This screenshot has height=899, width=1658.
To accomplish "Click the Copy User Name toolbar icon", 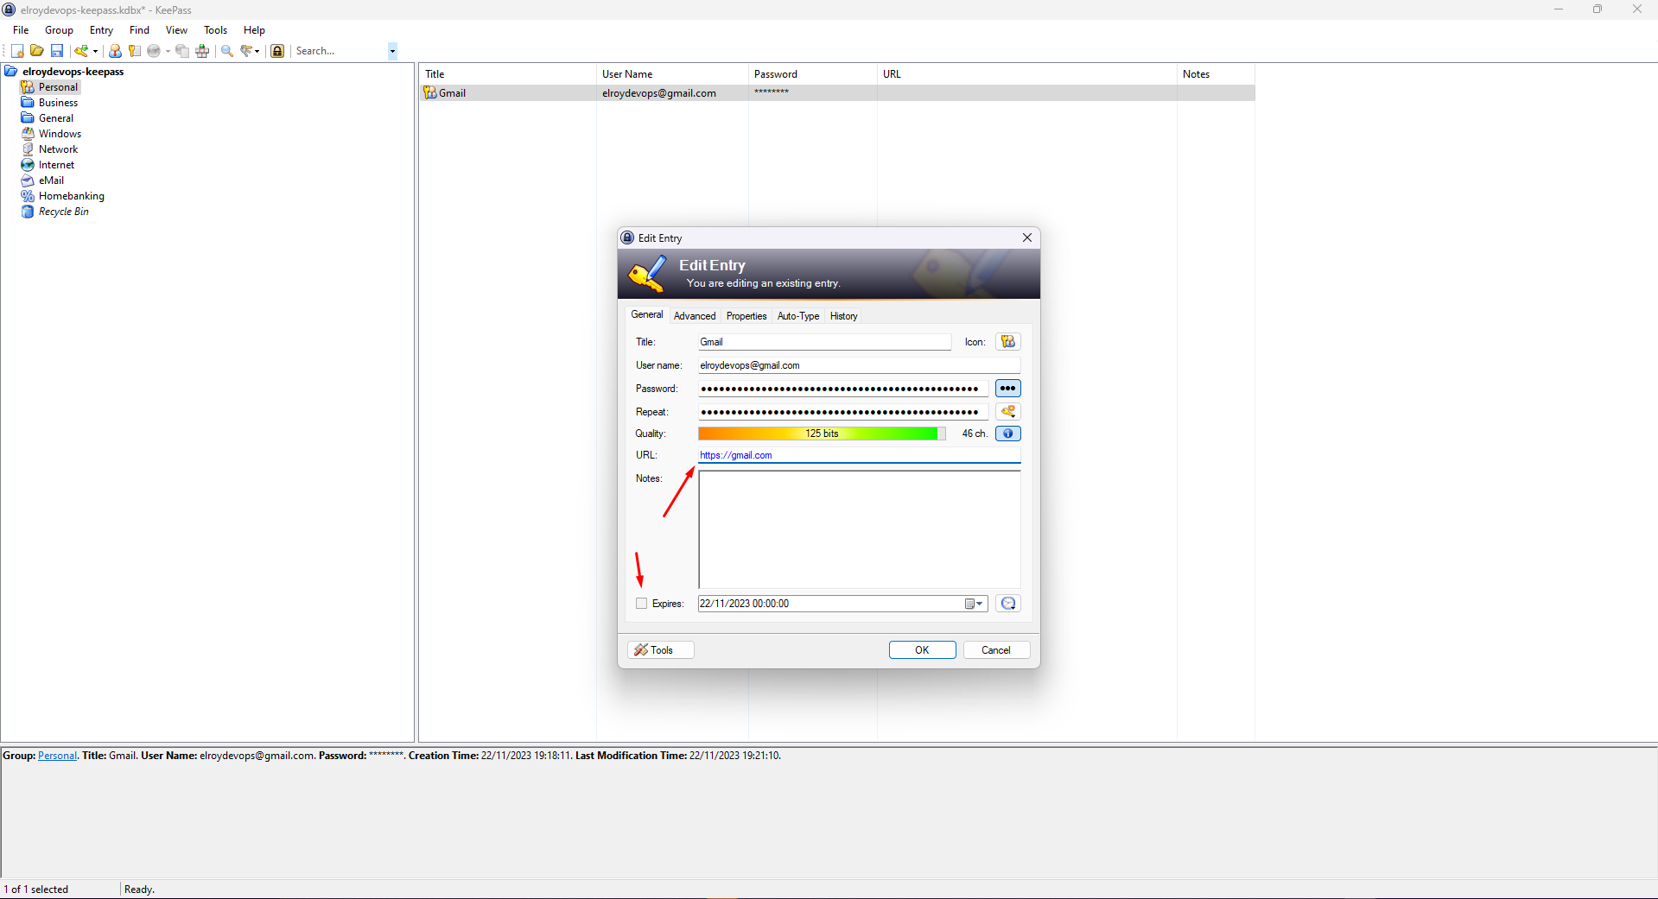I will coord(115,51).
